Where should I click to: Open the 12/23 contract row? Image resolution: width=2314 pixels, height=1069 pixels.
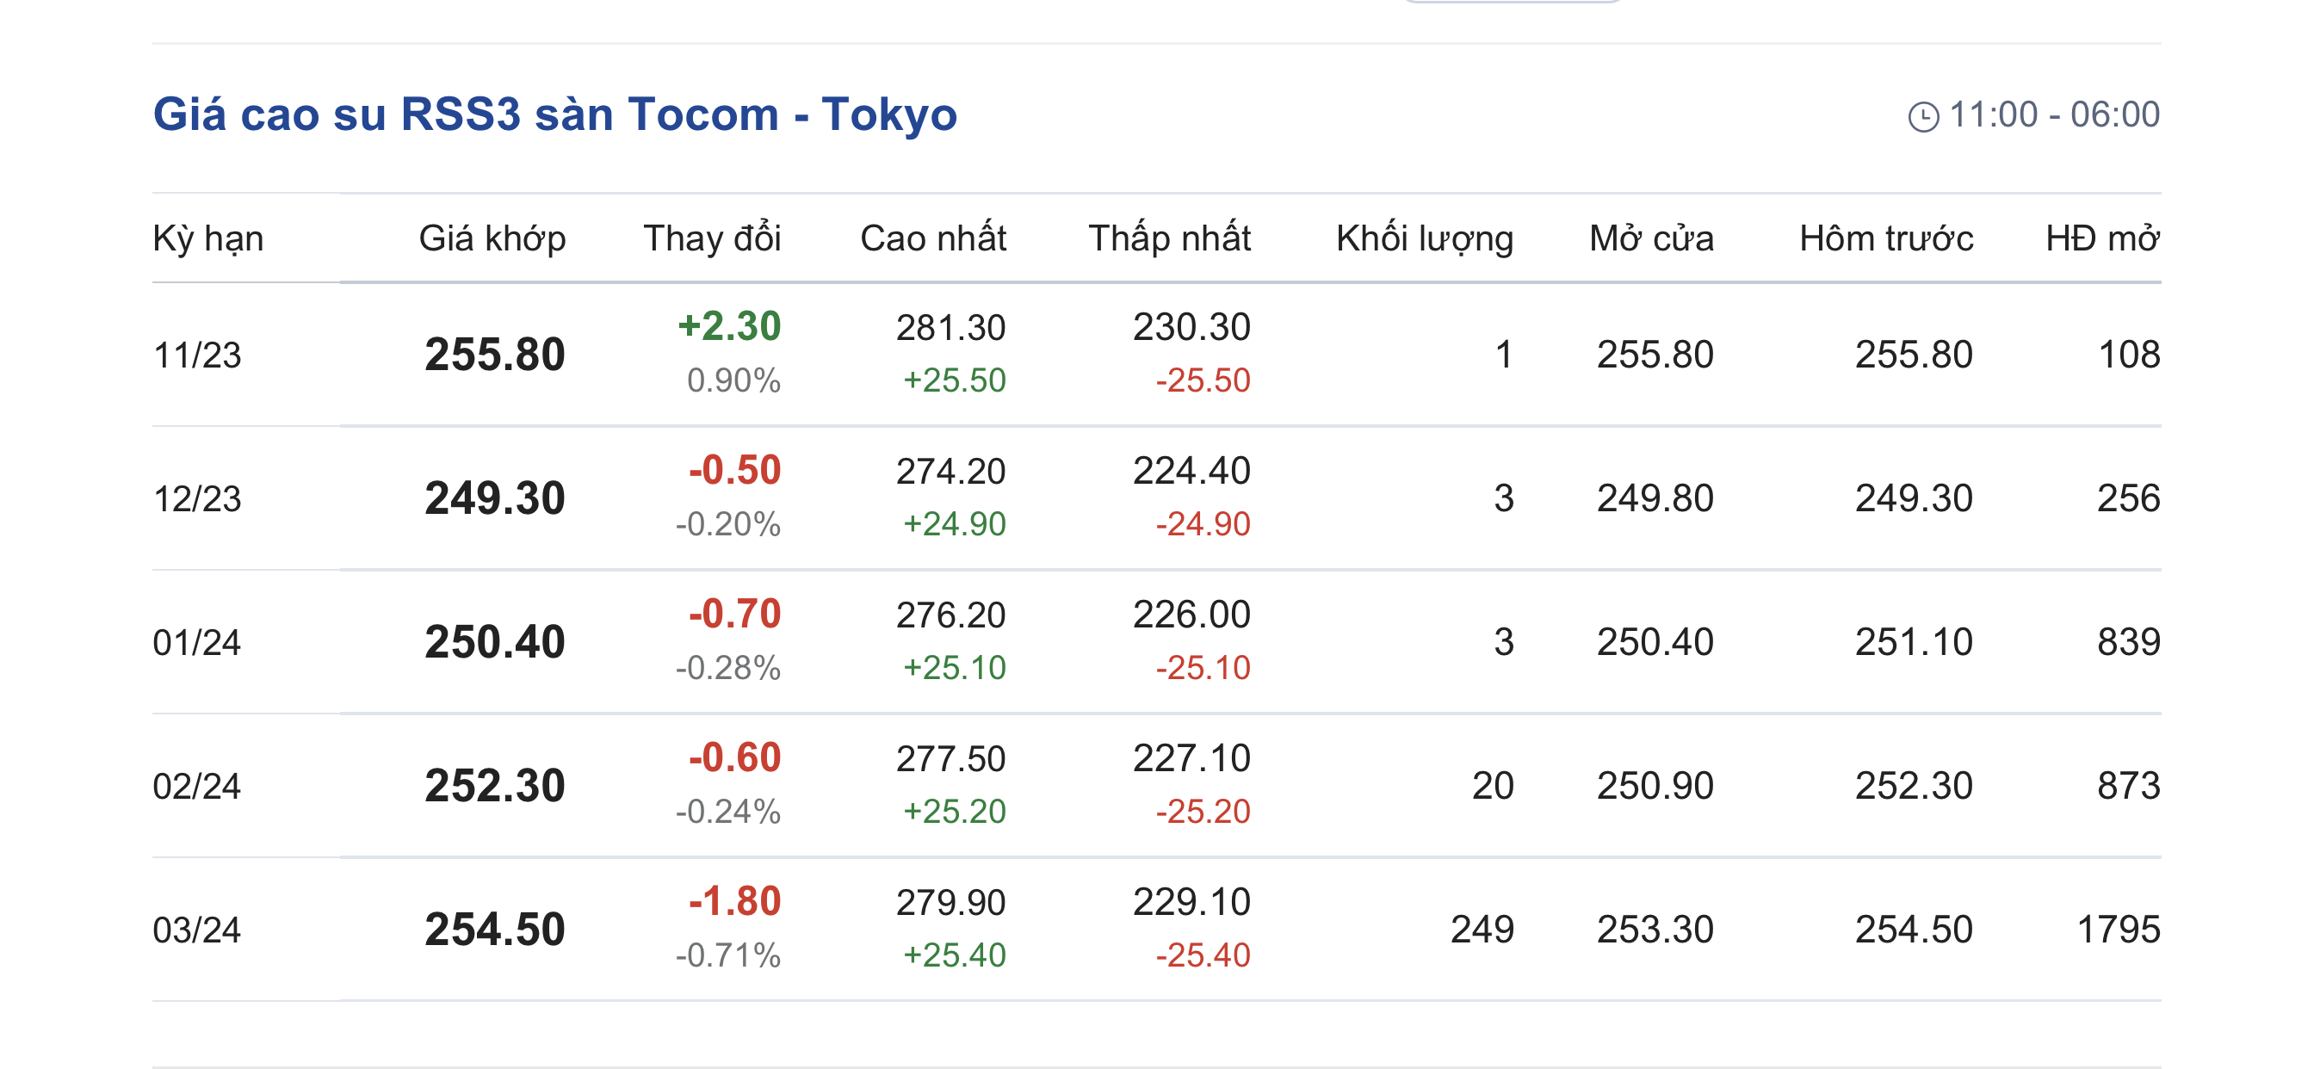click(1157, 498)
